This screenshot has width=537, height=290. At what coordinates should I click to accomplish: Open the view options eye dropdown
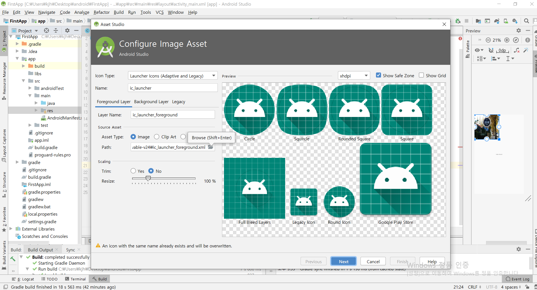[479, 50]
